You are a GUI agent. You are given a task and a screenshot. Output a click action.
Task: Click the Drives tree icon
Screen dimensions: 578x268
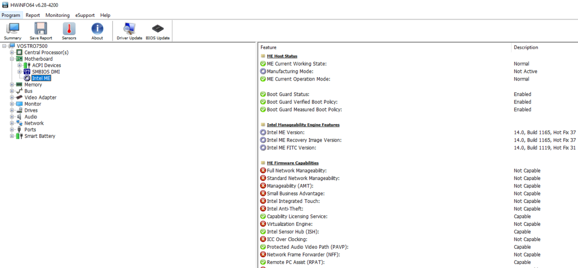pyautogui.click(x=19, y=110)
